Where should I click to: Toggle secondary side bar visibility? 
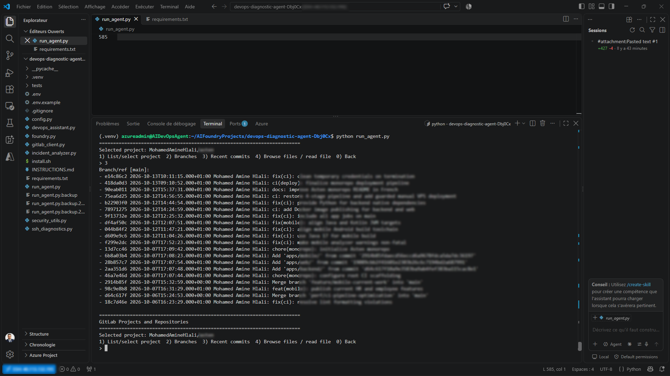(x=611, y=6)
